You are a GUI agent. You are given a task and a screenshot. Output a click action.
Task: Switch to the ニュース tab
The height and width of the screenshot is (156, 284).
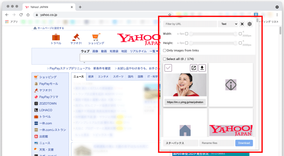click(x=78, y=77)
